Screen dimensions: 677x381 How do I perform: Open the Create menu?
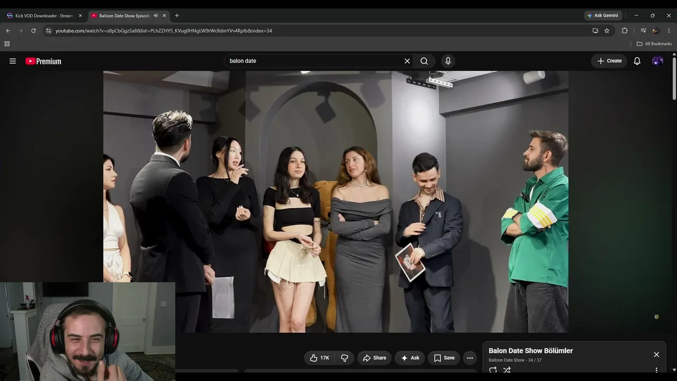click(609, 61)
